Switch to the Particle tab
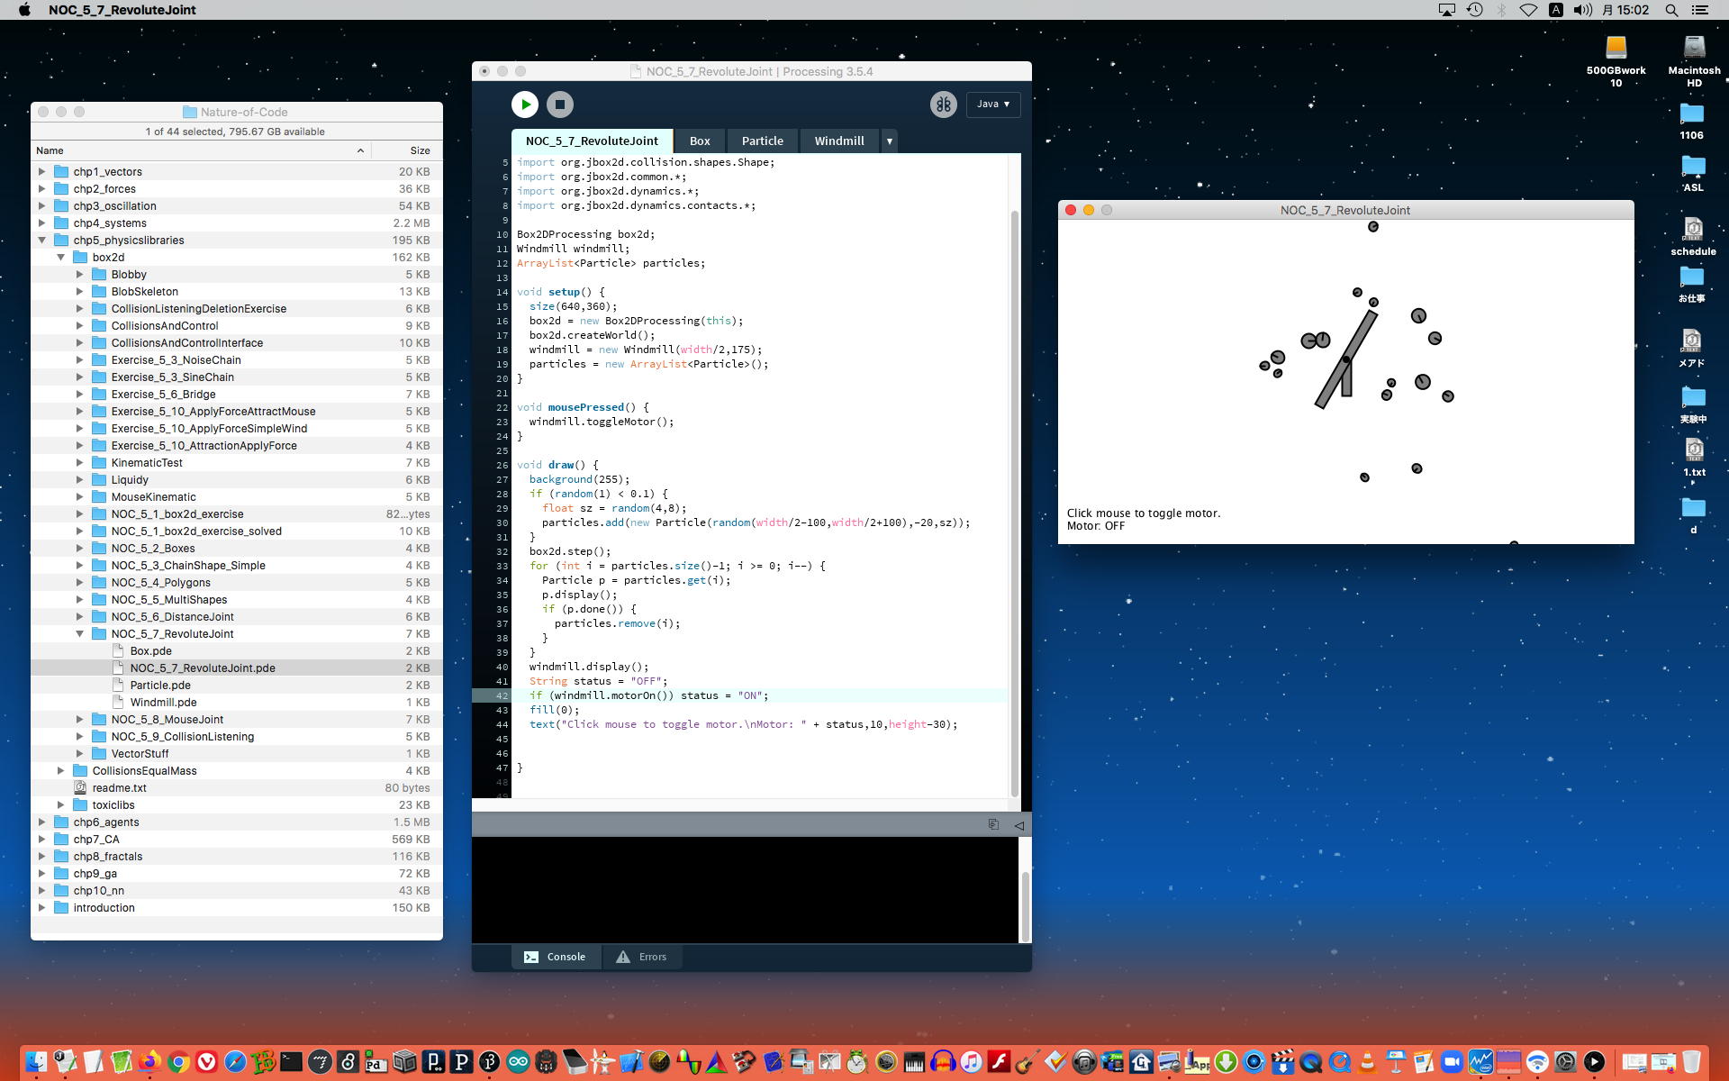 pos(762,141)
